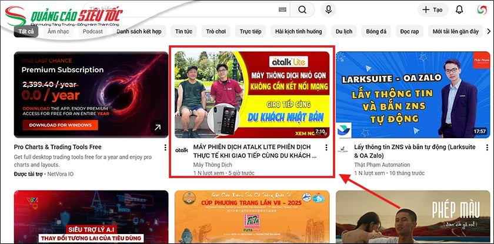The image size is (494, 244).
Task: Open the on-screen keyboard icon
Action: (283, 9)
